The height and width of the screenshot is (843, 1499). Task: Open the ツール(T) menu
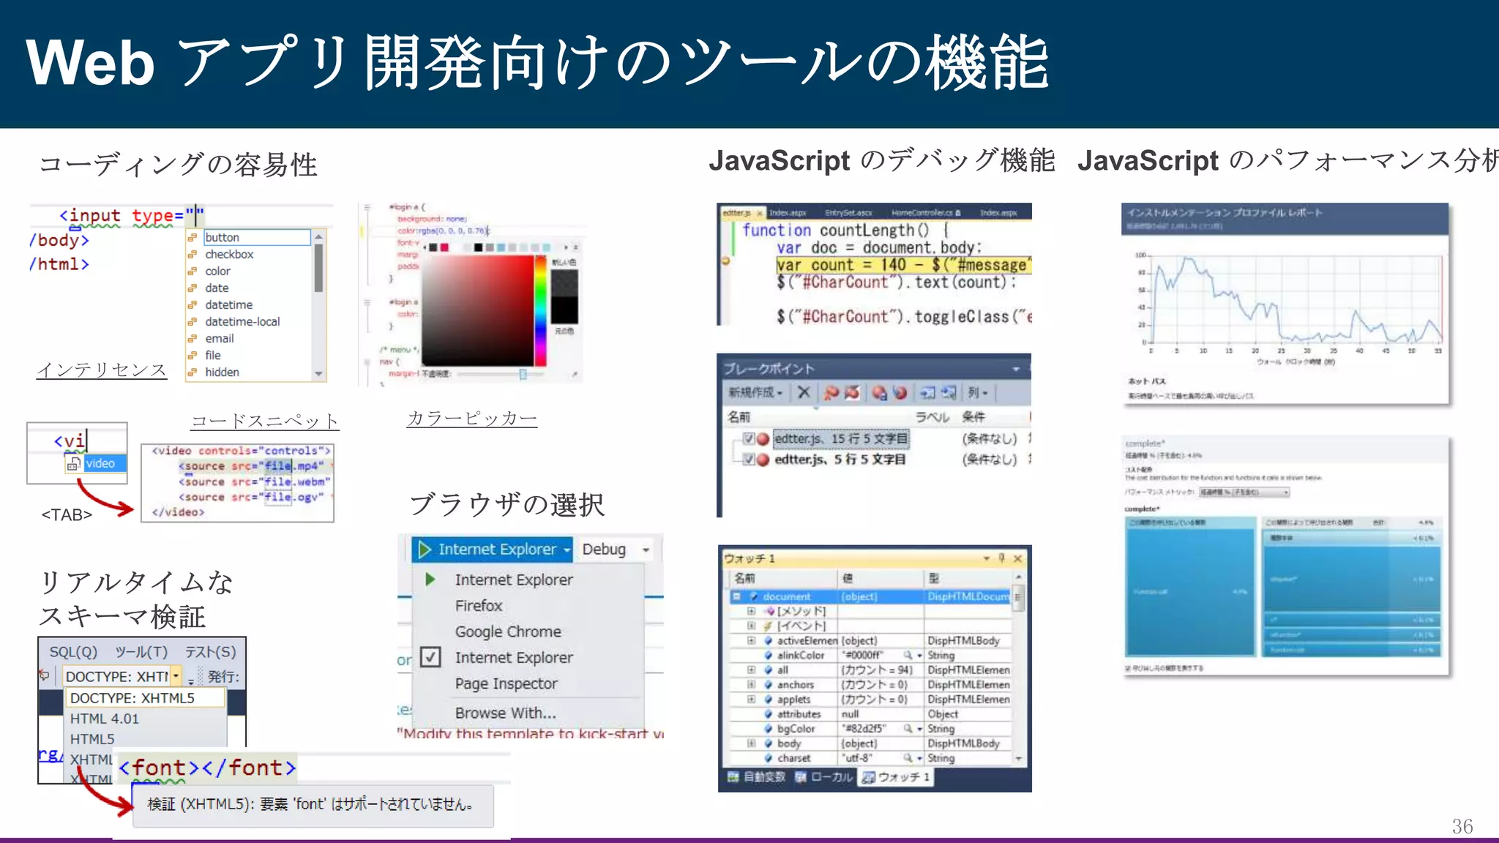141,652
